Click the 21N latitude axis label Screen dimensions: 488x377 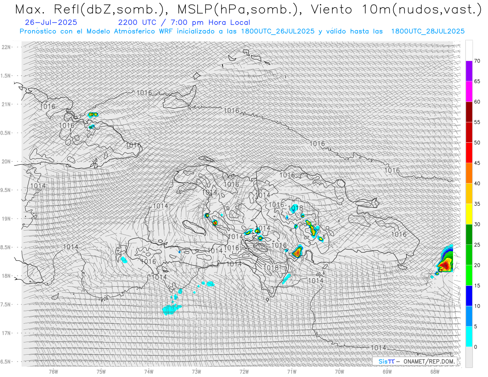6,104
